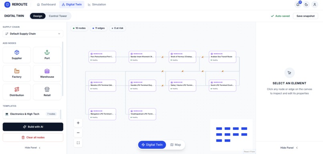
Task: Add a Factory node
Action: (x=17, y=73)
